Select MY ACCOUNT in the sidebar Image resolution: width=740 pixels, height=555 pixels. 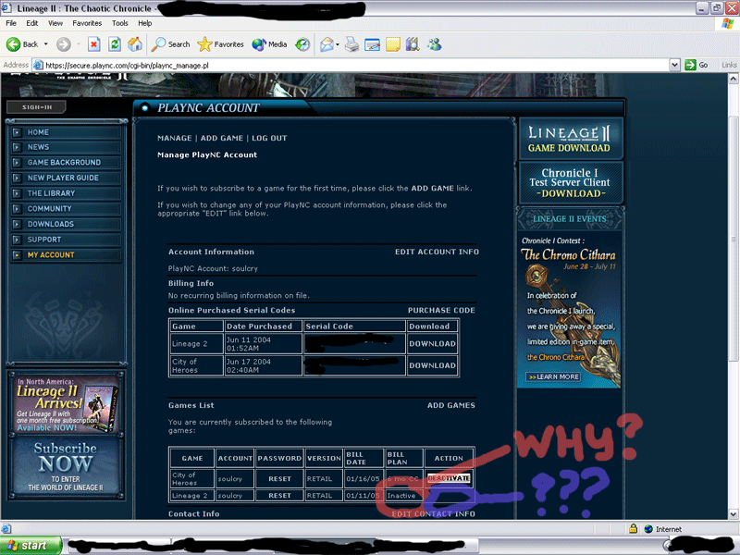pos(66,255)
